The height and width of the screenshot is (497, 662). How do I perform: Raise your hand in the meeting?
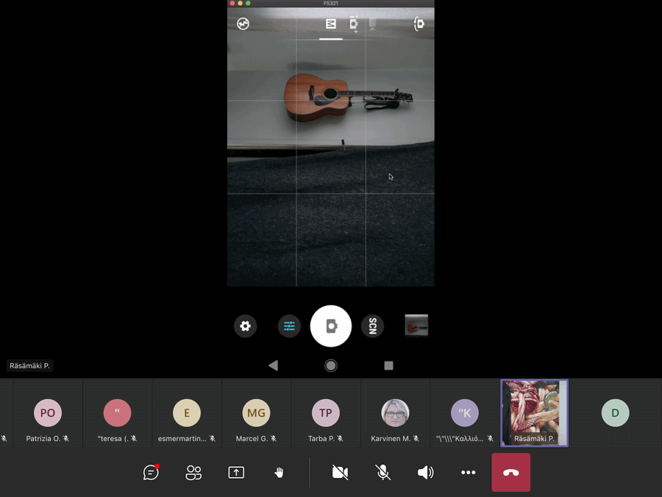coord(279,473)
